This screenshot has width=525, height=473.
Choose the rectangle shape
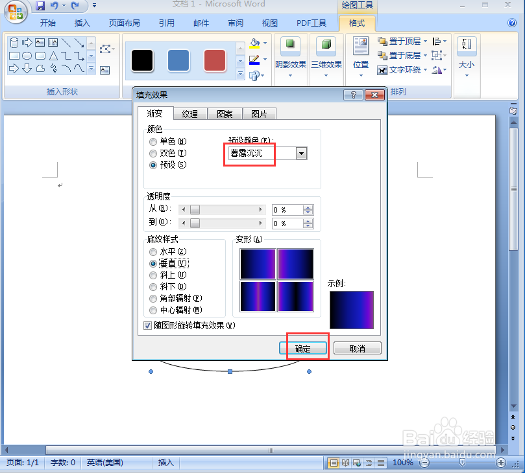pos(14,56)
